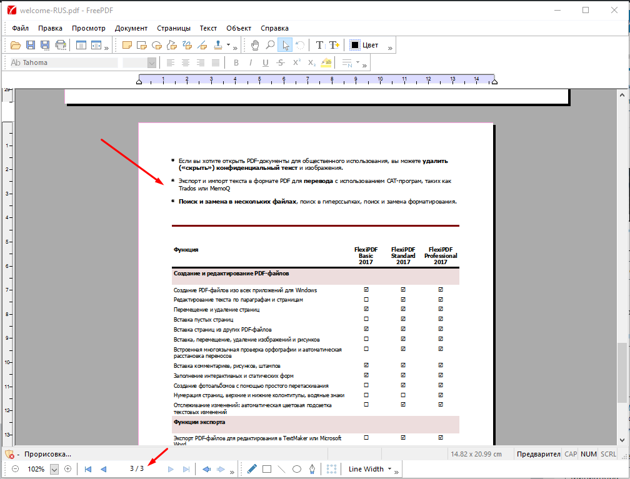Add a sticky note annotation

(127, 45)
